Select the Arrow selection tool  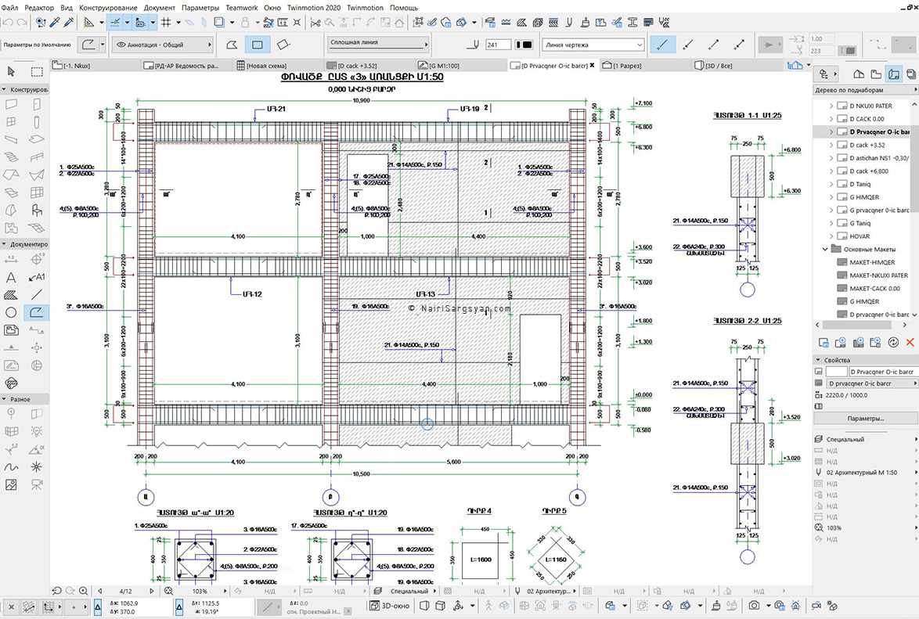tap(11, 71)
